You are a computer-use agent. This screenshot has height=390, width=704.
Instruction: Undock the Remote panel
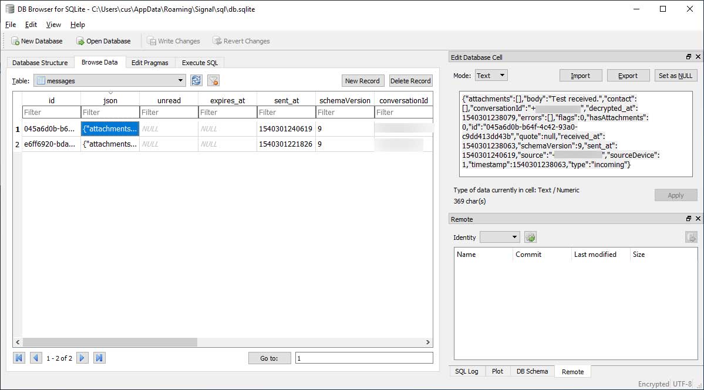[x=689, y=218]
